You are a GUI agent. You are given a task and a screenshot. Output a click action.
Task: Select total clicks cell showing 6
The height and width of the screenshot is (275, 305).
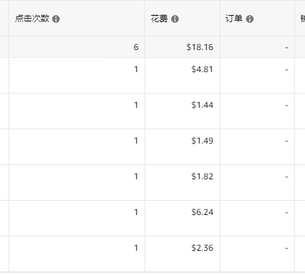(77, 47)
